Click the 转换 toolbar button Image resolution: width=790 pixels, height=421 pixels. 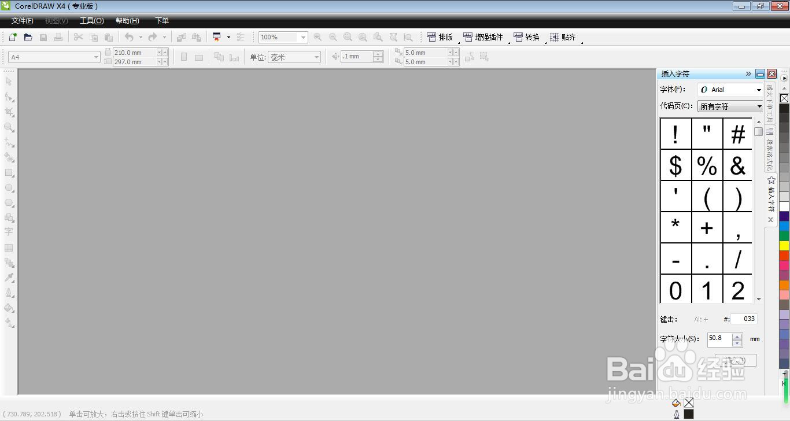[x=526, y=37]
